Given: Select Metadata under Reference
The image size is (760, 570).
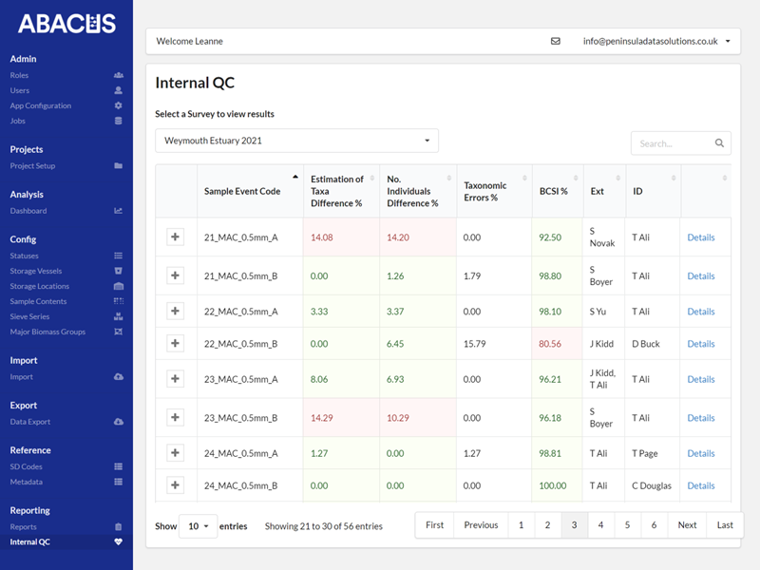Looking at the screenshot, I should point(26,482).
